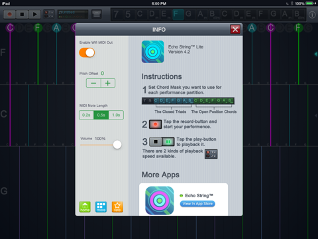Tap the blue more apps icon

click(101, 207)
